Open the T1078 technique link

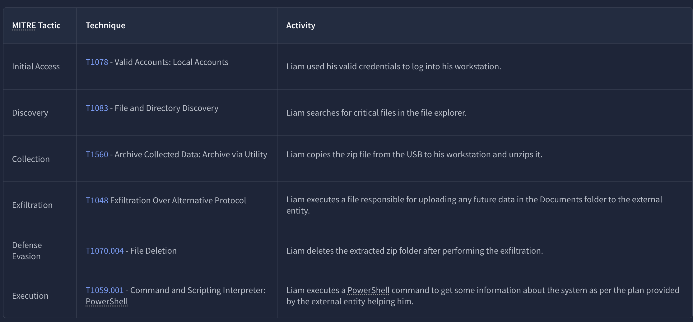coord(97,62)
